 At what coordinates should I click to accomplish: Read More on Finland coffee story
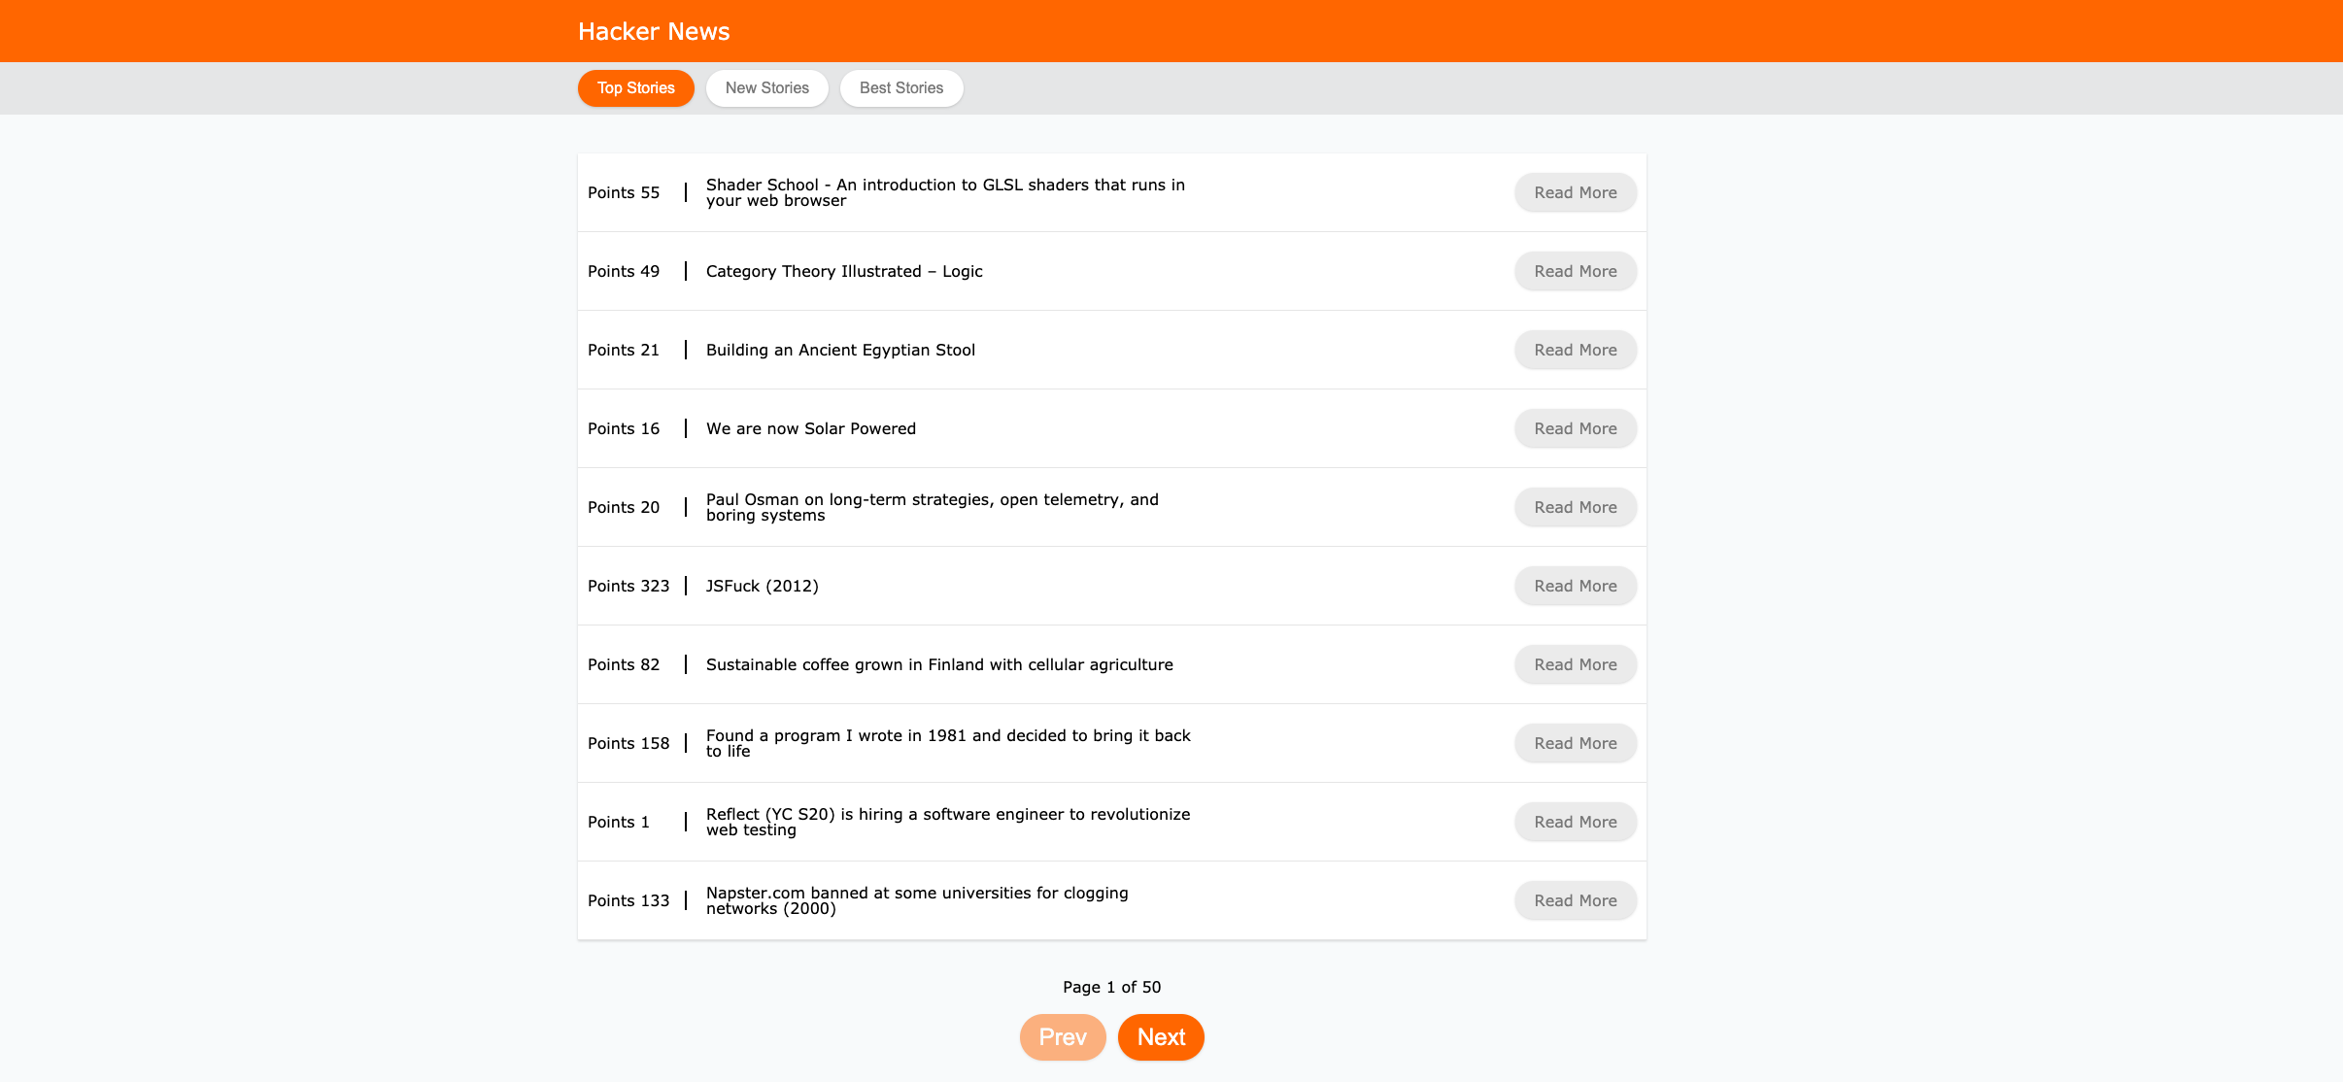[1575, 665]
